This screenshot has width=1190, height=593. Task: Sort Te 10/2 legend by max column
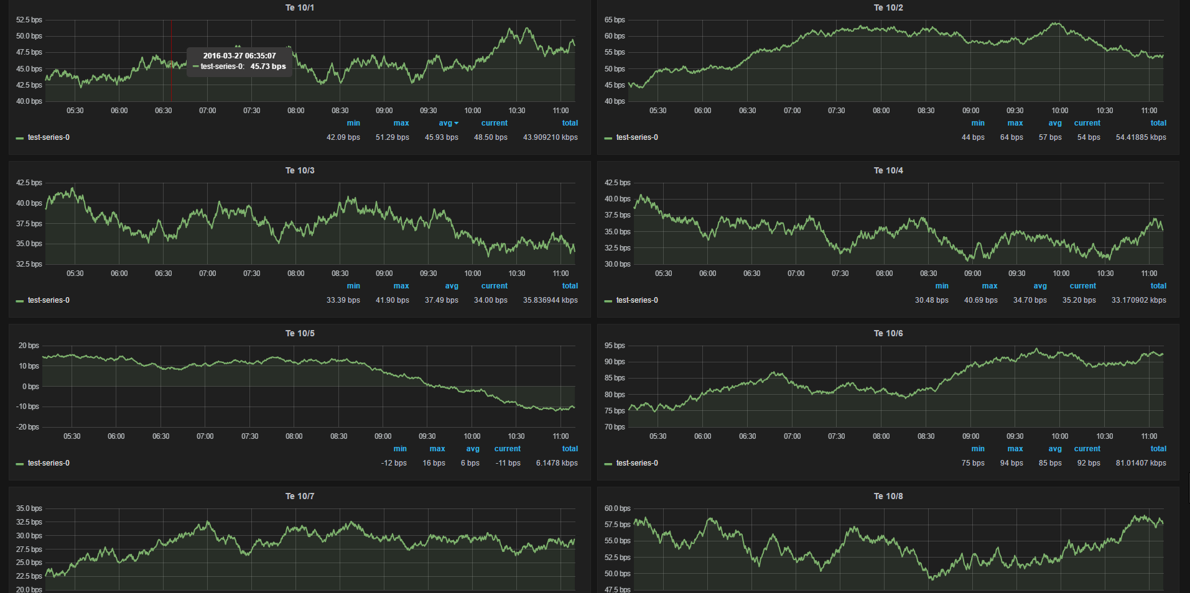(1015, 123)
